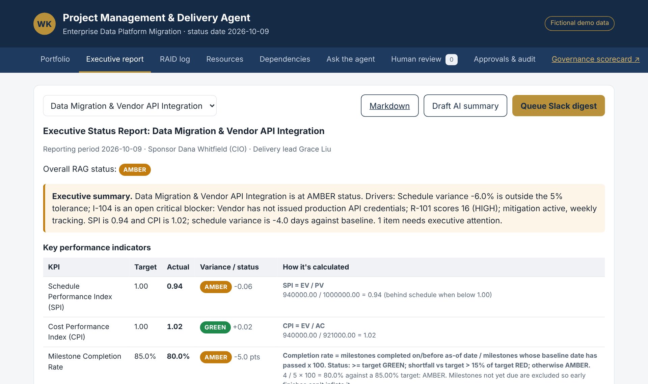The image size is (648, 384).
Task: Open the Ask the agent tab
Action: click(350, 59)
